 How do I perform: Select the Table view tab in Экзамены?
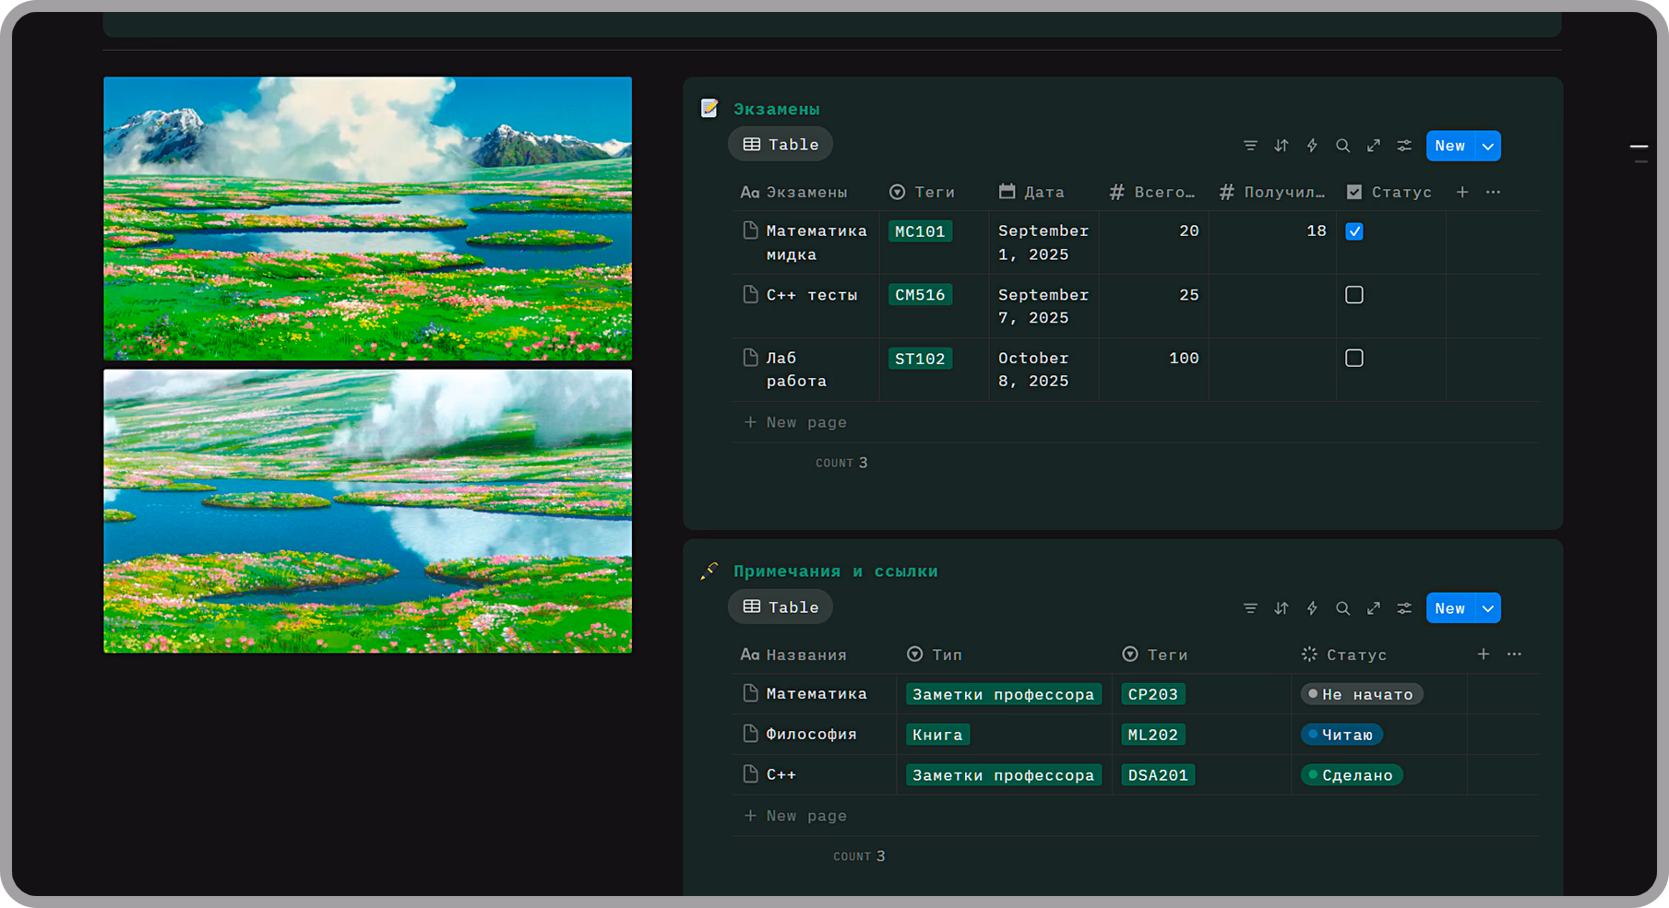coord(781,145)
